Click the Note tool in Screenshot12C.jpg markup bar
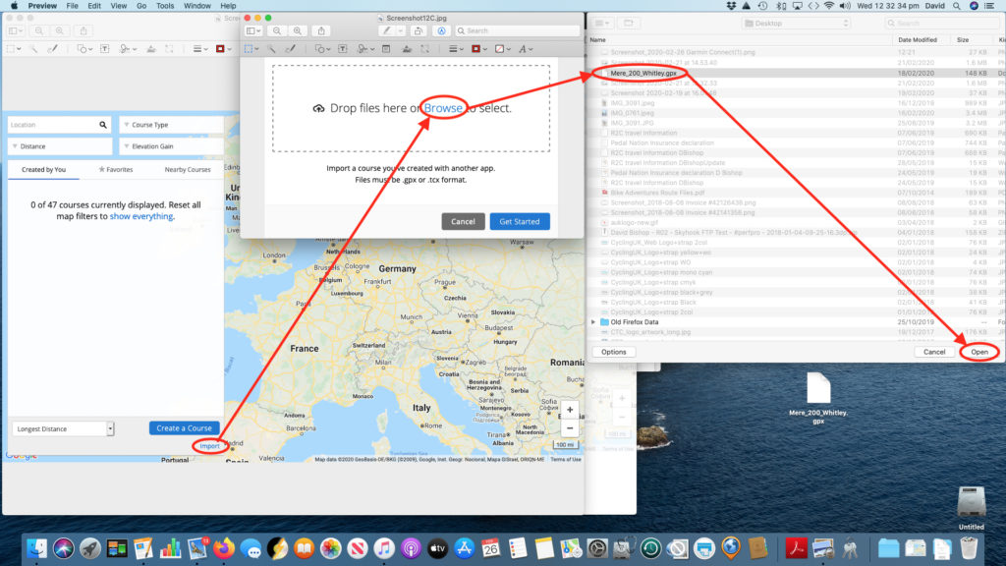1006x566 pixels. tap(386, 49)
